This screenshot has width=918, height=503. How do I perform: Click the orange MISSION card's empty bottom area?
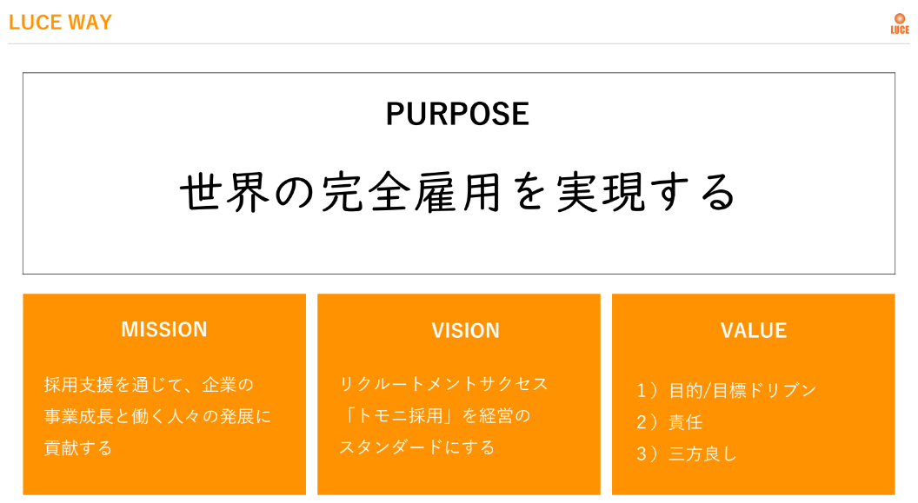(164, 478)
